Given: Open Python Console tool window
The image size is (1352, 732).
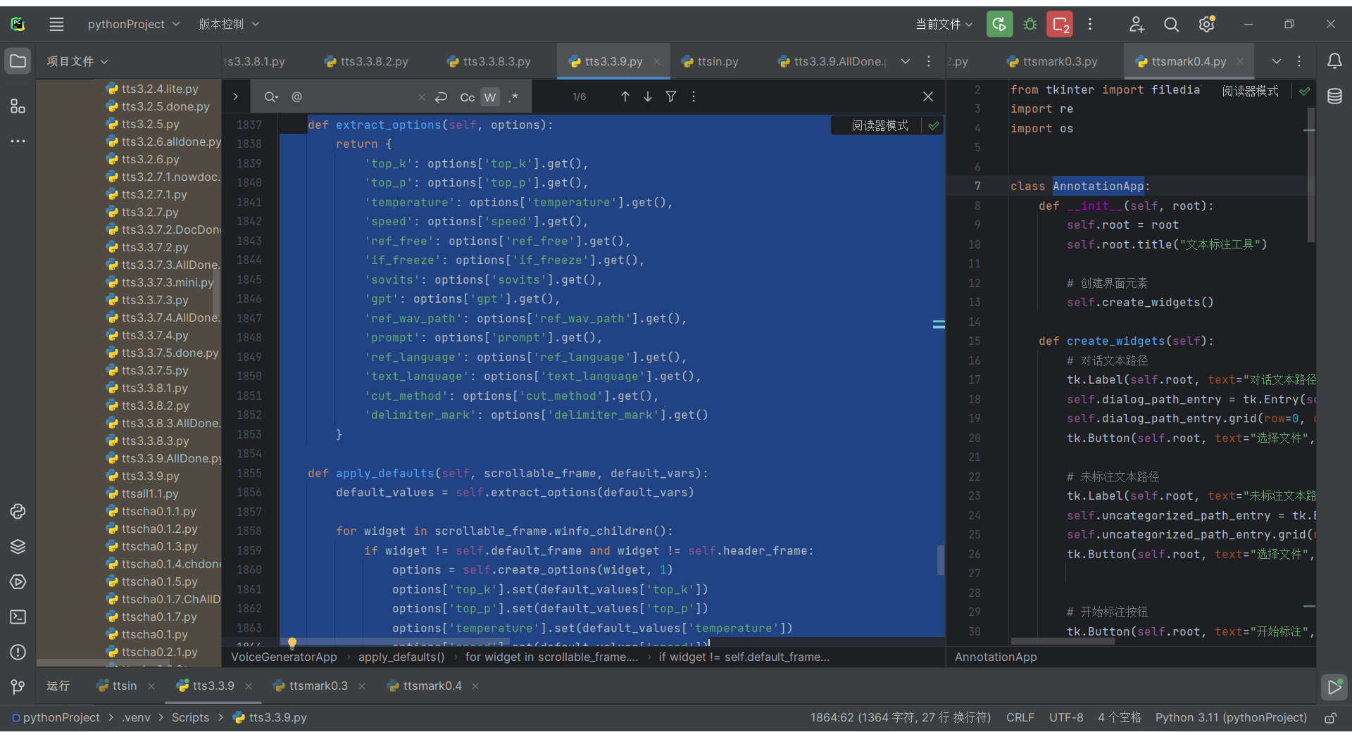Looking at the screenshot, I should point(18,512).
